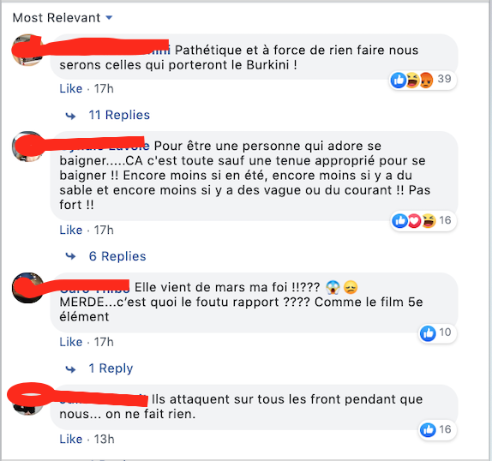Click the reply arrow icon beside 6 Replies

[x=70, y=256]
